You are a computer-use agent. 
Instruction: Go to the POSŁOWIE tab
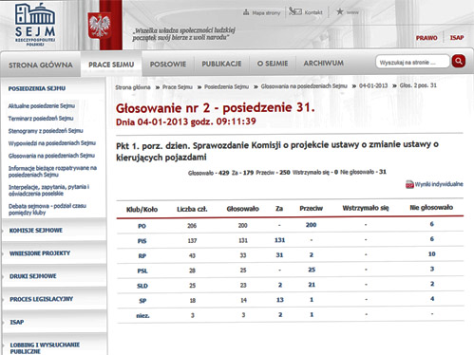(168, 64)
